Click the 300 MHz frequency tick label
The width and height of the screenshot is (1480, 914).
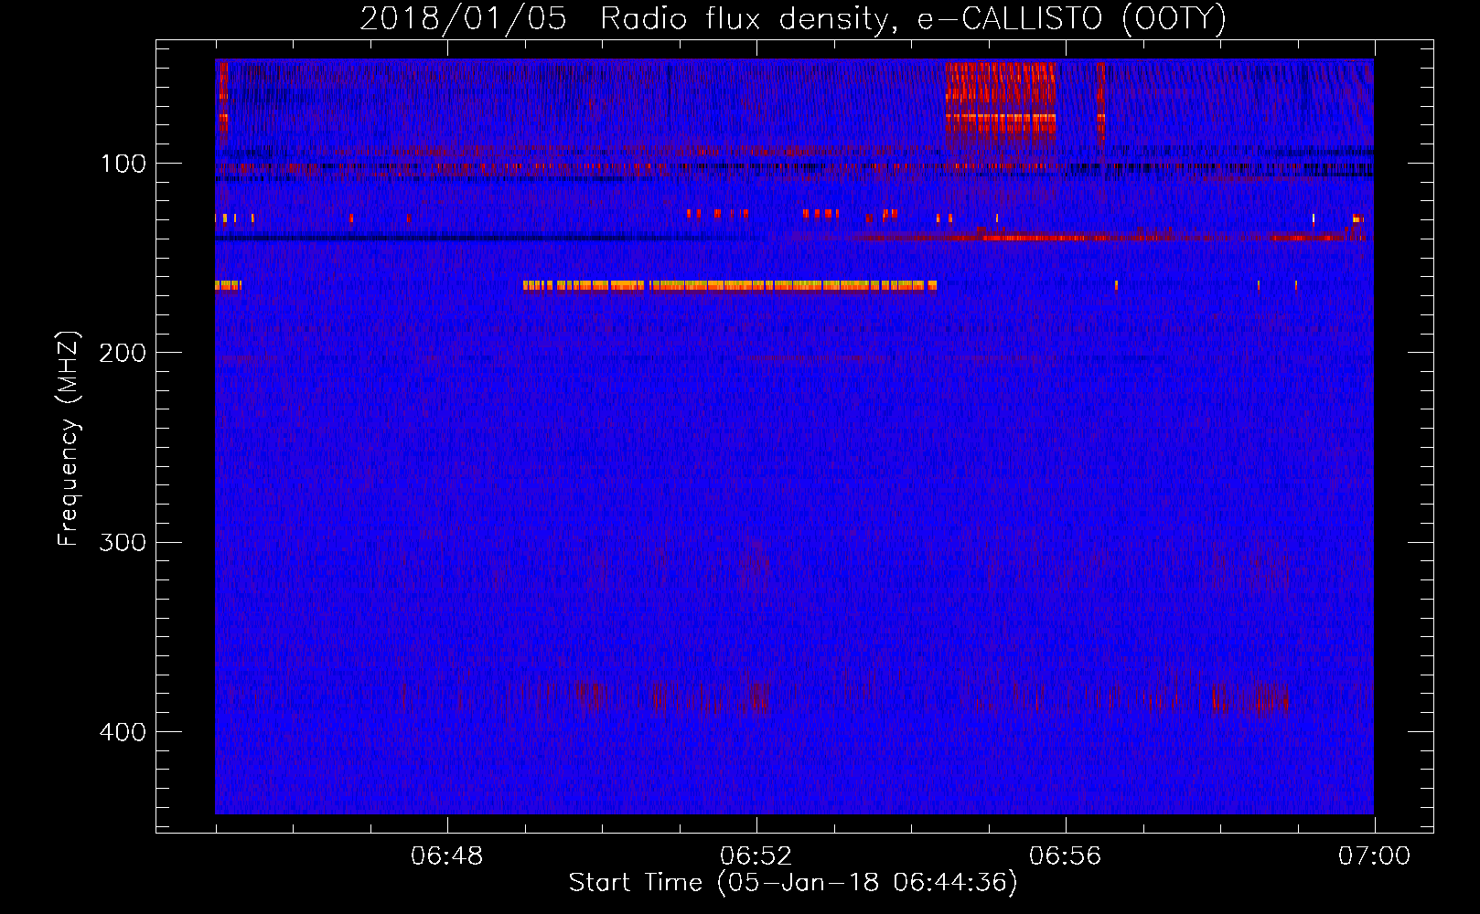(x=123, y=542)
